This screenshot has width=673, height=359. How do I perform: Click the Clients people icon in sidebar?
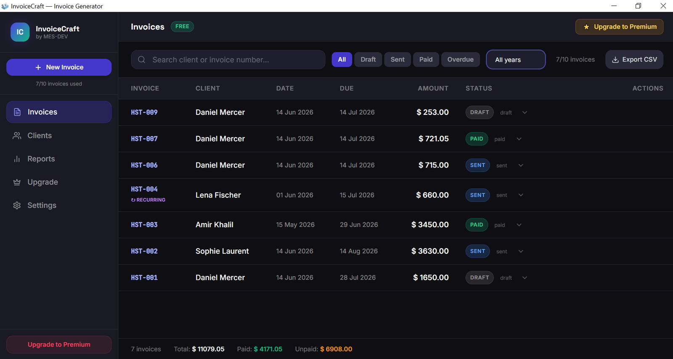click(x=17, y=136)
